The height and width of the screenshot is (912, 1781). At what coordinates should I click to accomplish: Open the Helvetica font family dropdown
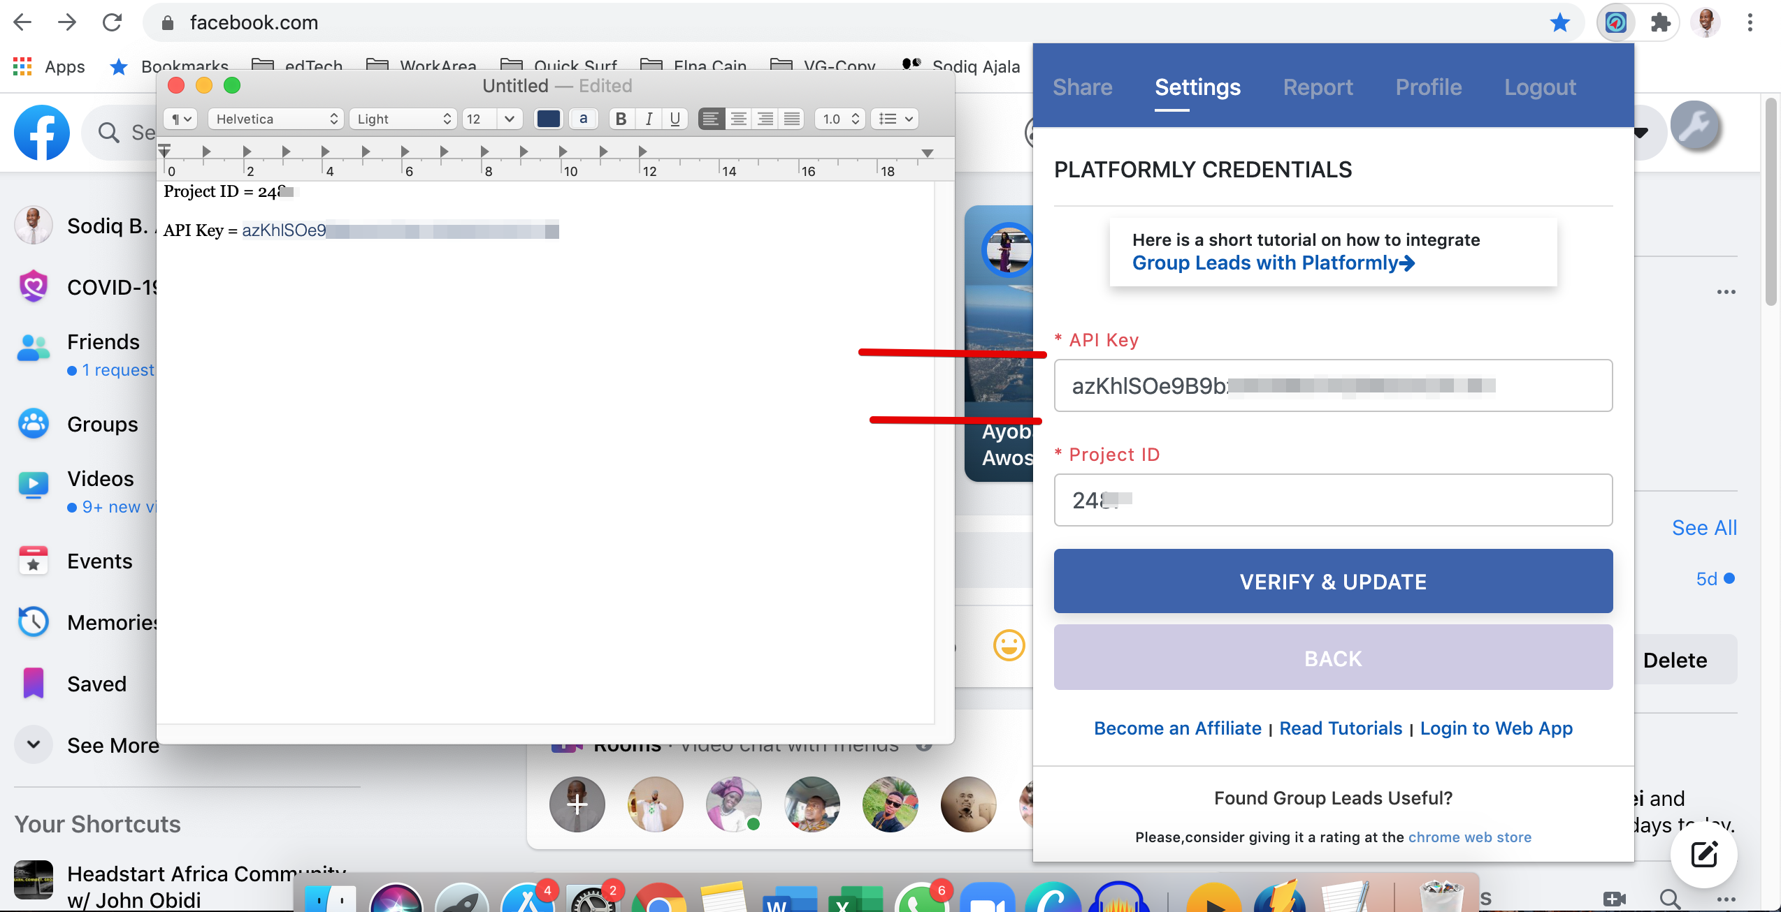(x=276, y=119)
